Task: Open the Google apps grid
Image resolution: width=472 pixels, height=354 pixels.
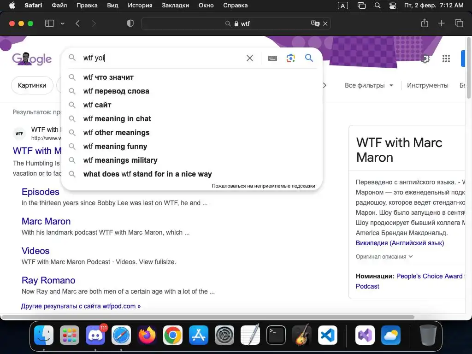Action: [x=446, y=59]
